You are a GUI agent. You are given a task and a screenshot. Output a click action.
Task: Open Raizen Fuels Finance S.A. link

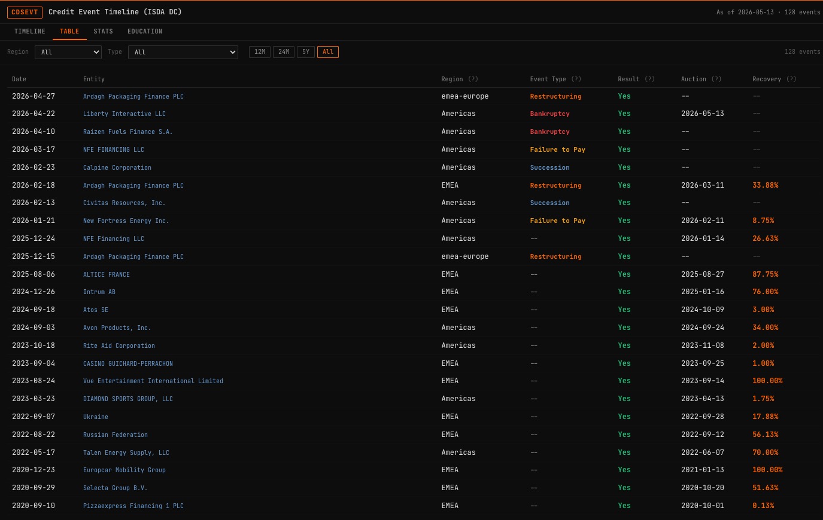[x=128, y=131]
